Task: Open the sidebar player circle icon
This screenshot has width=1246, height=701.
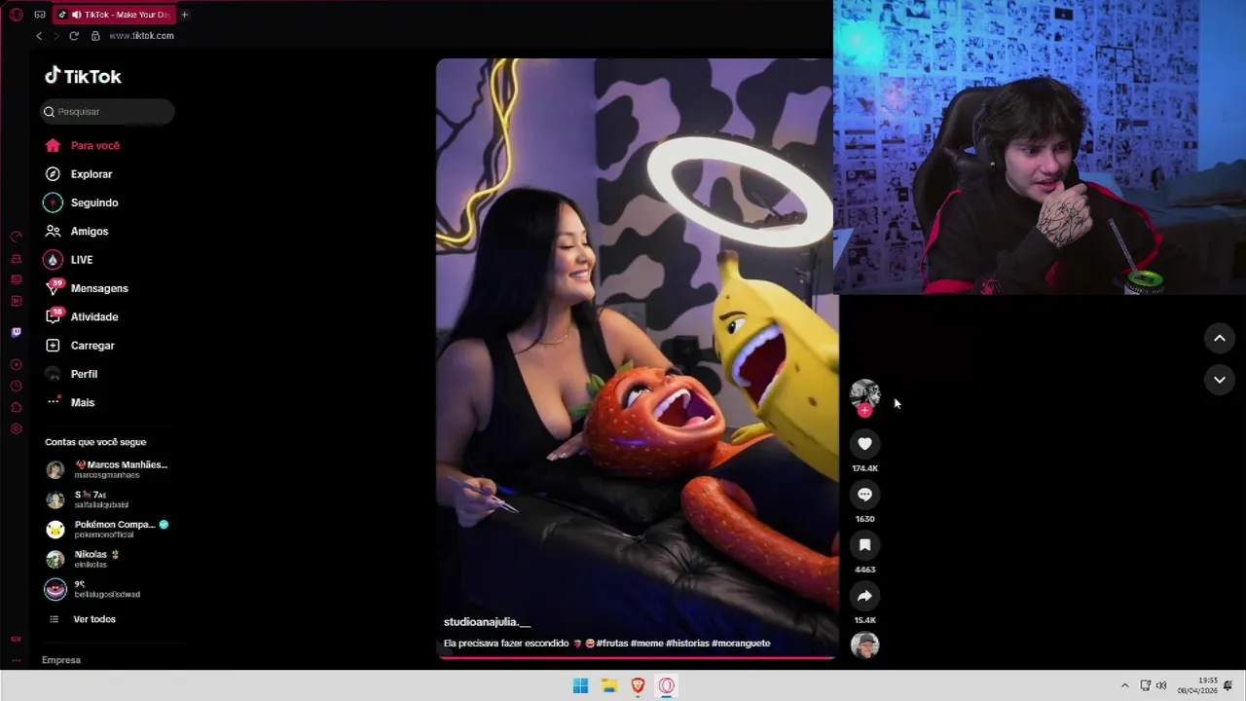Action: click(16, 365)
